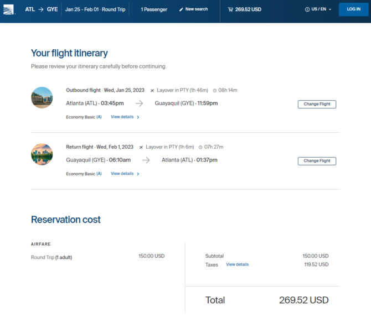The width and height of the screenshot is (371, 328).
Task: Click the return duration clock icon
Action: coord(200,147)
